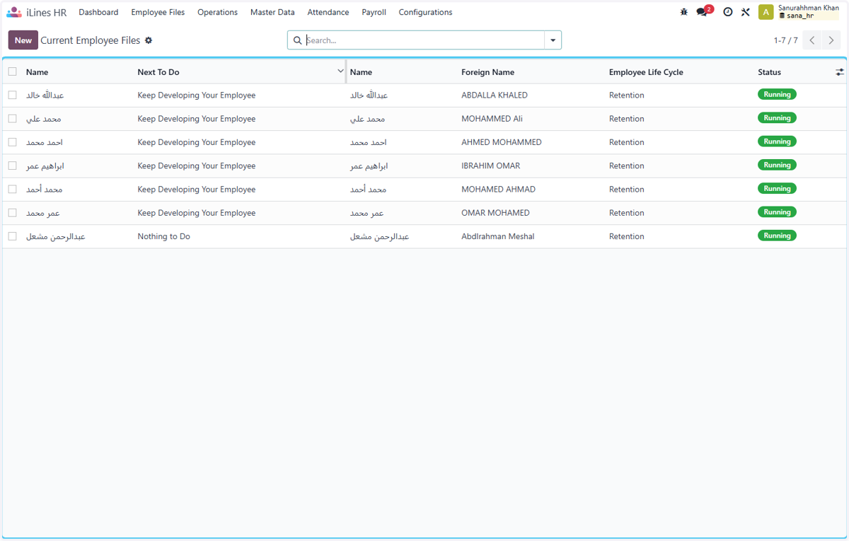The width and height of the screenshot is (849, 541).
Task: Click the iLines HR app logo
Action: pos(14,12)
